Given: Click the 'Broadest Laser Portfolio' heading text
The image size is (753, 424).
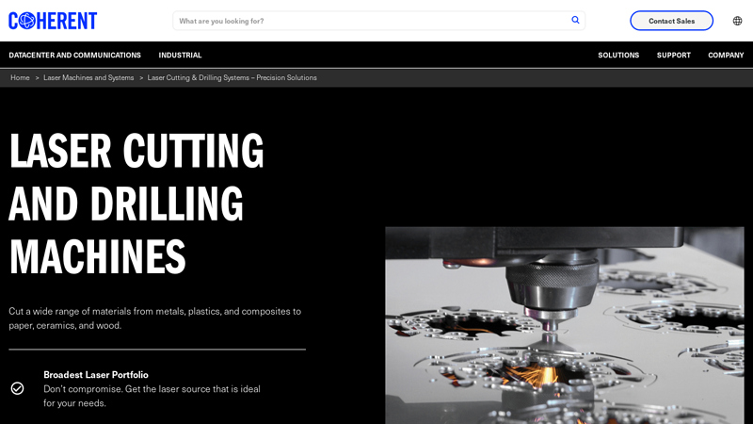Looking at the screenshot, I should coord(96,374).
